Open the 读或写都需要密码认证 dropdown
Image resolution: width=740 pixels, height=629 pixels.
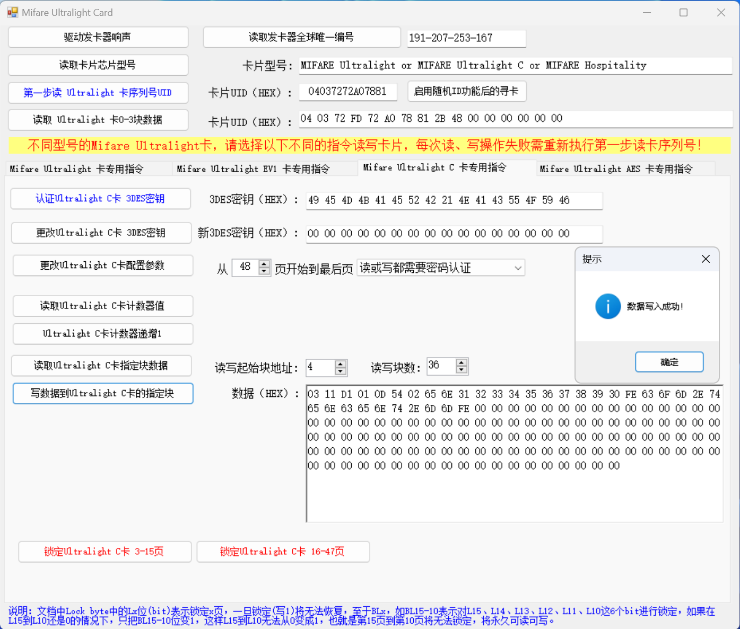tap(518, 268)
